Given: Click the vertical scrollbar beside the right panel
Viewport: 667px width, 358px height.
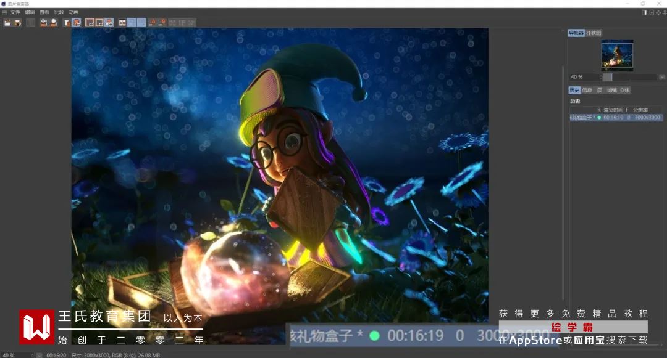Looking at the screenshot, I should [563, 182].
